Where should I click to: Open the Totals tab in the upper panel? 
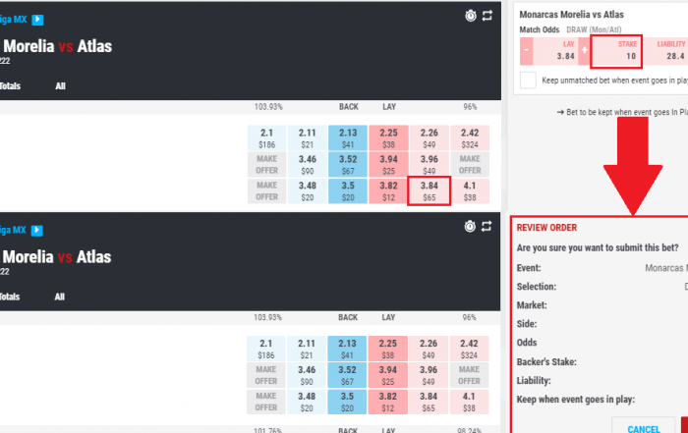[10, 86]
